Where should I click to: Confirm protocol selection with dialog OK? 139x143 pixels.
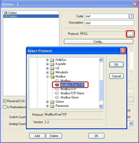116,65
